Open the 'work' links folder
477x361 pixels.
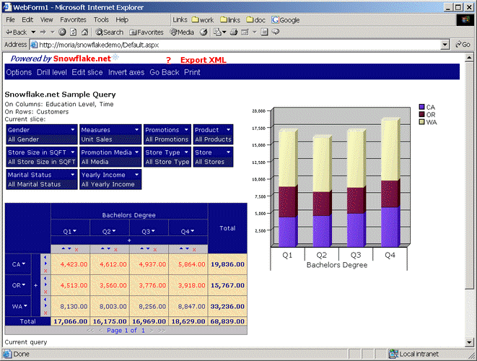pos(203,20)
